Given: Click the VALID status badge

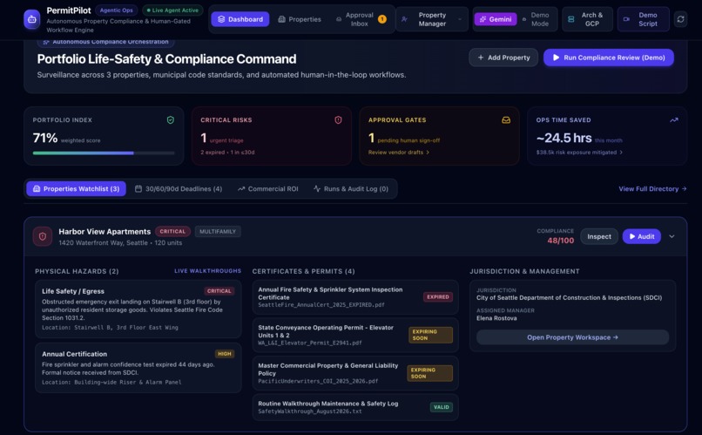Looking at the screenshot, I should coord(441,407).
